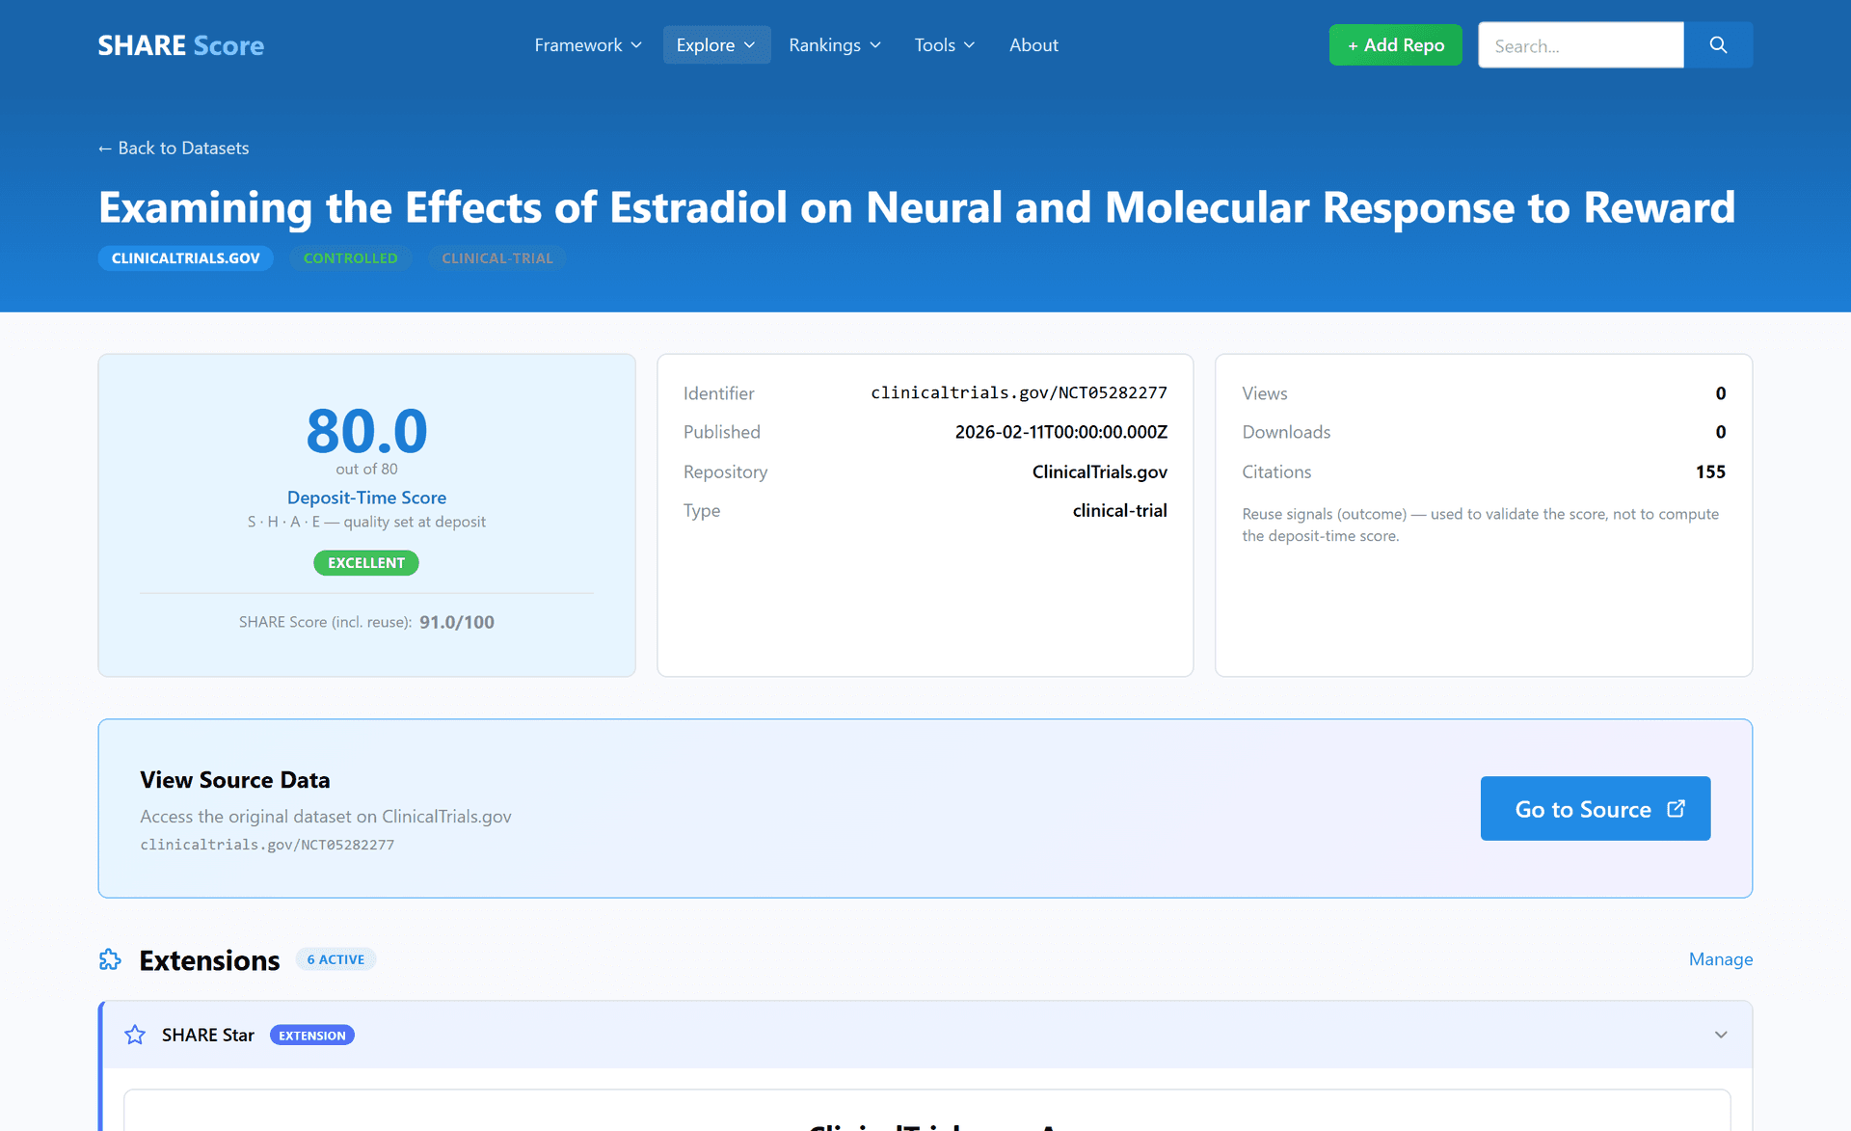Collapse the SHARE Star extension chevron
This screenshot has height=1131, width=1851.
click(x=1721, y=1035)
